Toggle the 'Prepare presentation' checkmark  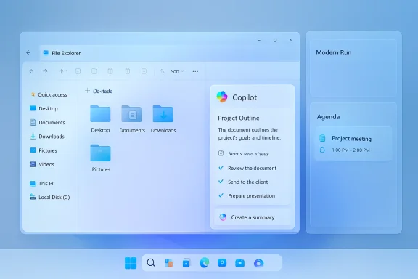(x=221, y=195)
